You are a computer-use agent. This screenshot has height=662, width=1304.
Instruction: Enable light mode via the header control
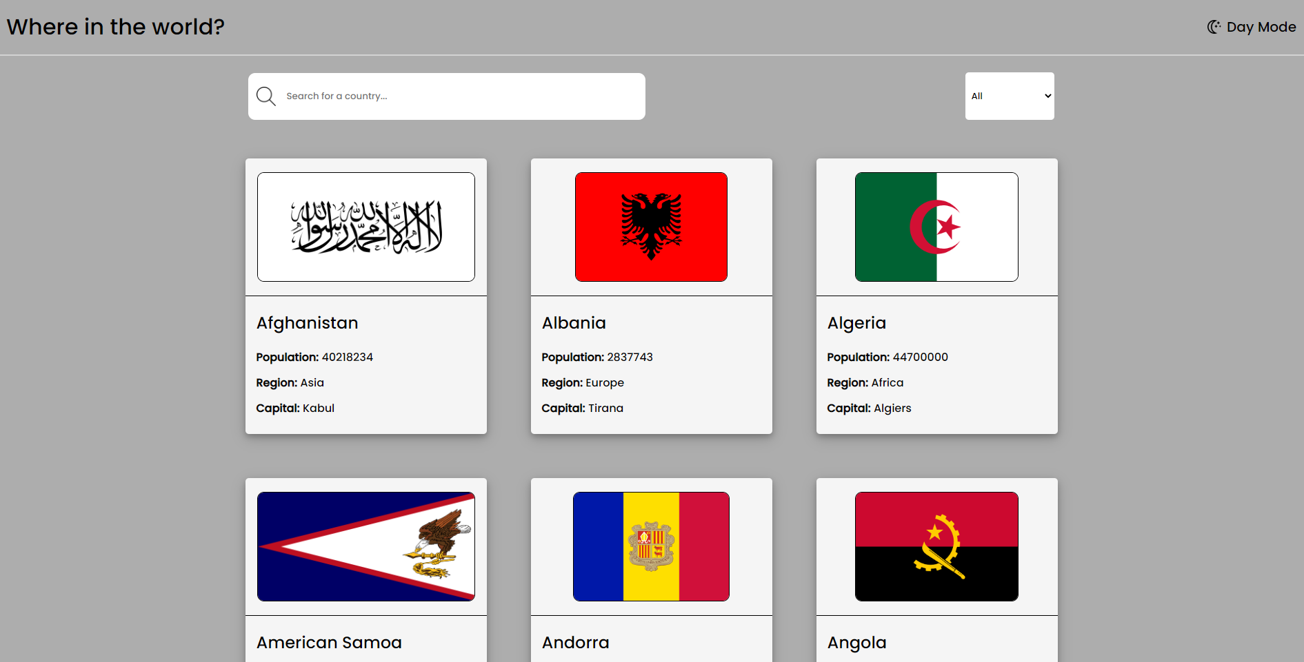click(1250, 26)
